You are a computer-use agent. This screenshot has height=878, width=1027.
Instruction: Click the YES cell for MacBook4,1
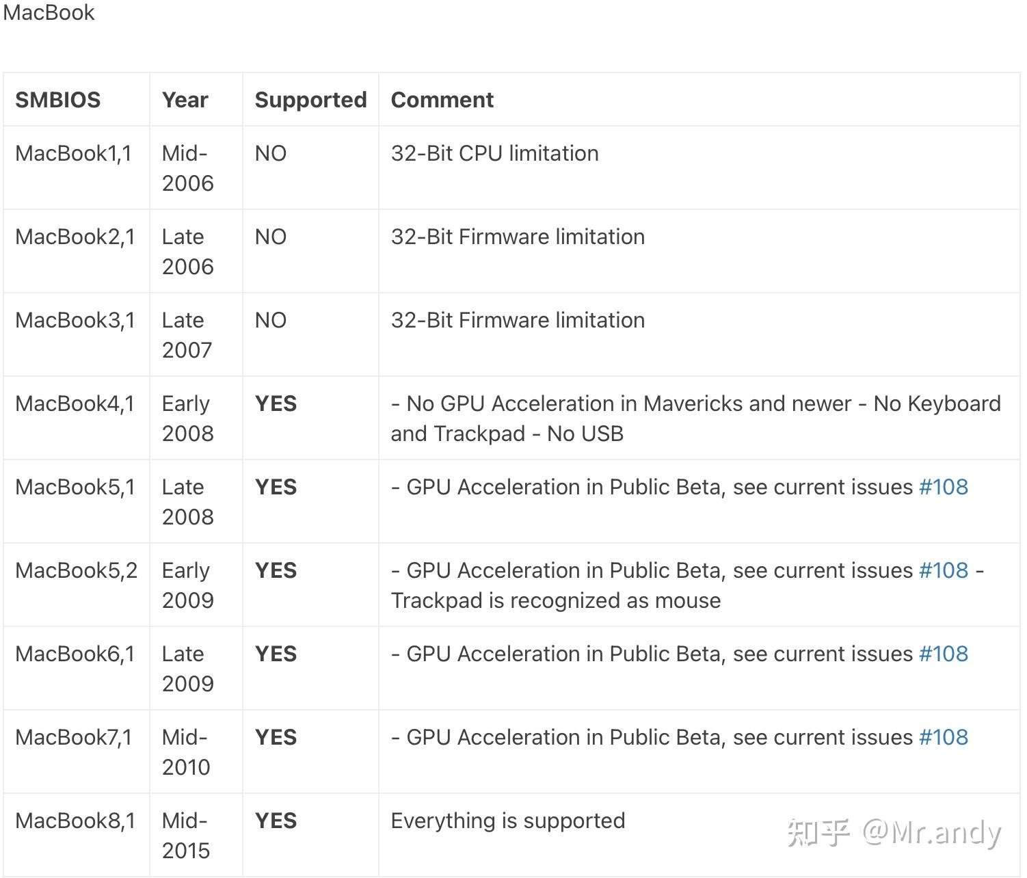click(x=276, y=403)
